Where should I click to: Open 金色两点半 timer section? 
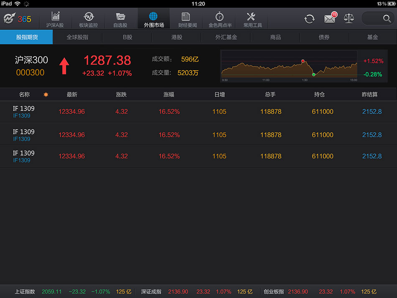click(x=220, y=20)
